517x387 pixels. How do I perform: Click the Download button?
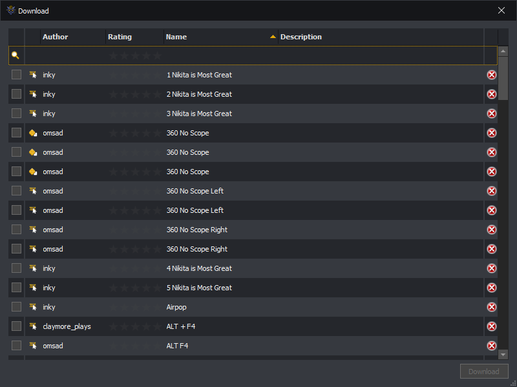484,372
